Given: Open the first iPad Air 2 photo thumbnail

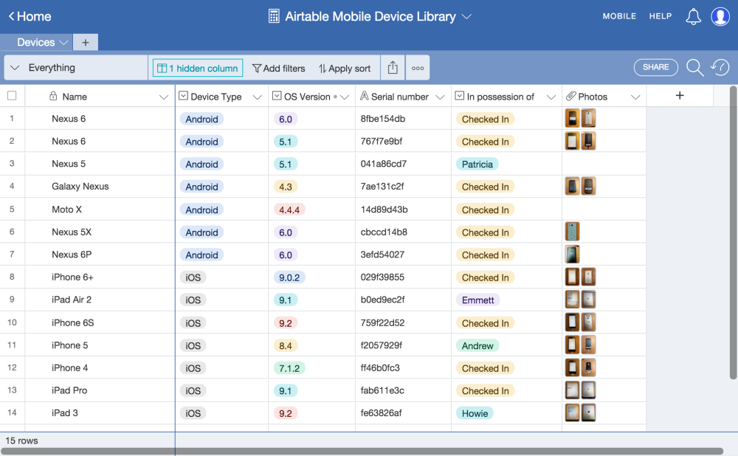Looking at the screenshot, I should (x=572, y=300).
